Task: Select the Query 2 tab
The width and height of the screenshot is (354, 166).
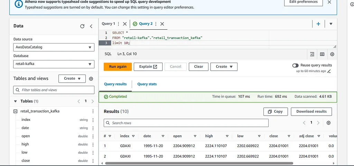Action: [146, 24]
